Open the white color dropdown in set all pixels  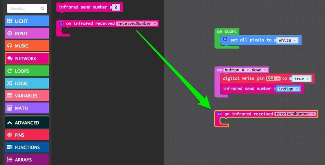click(287, 40)
